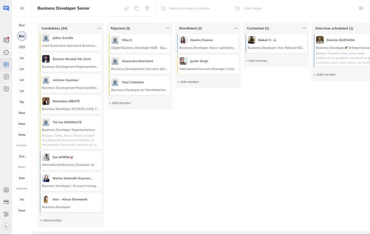Open Marine Mutinelli-Szyman... card

[x=71, y=182]
